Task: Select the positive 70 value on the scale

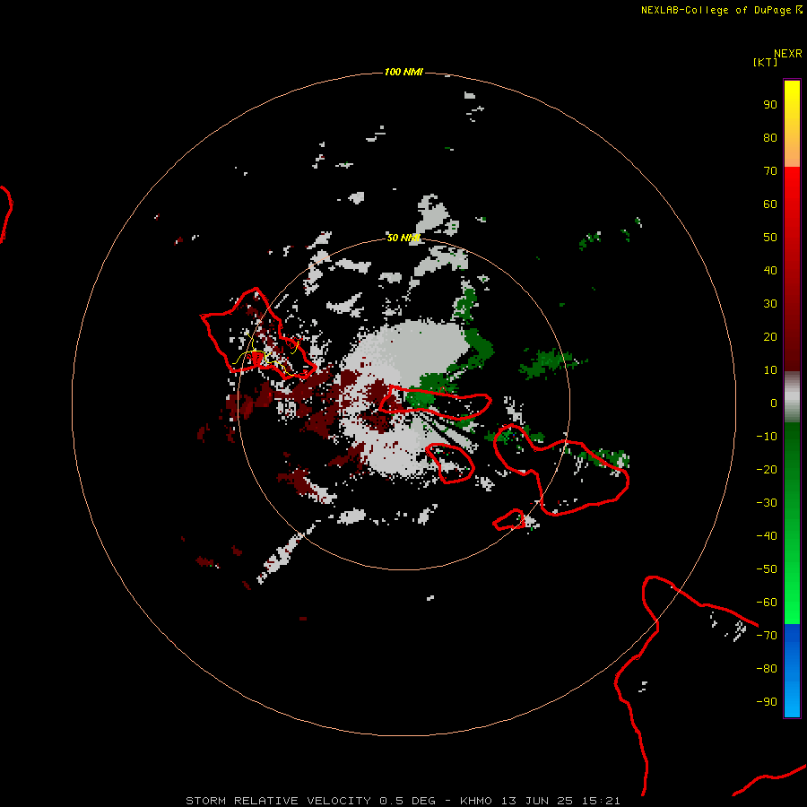Action: 770,171
